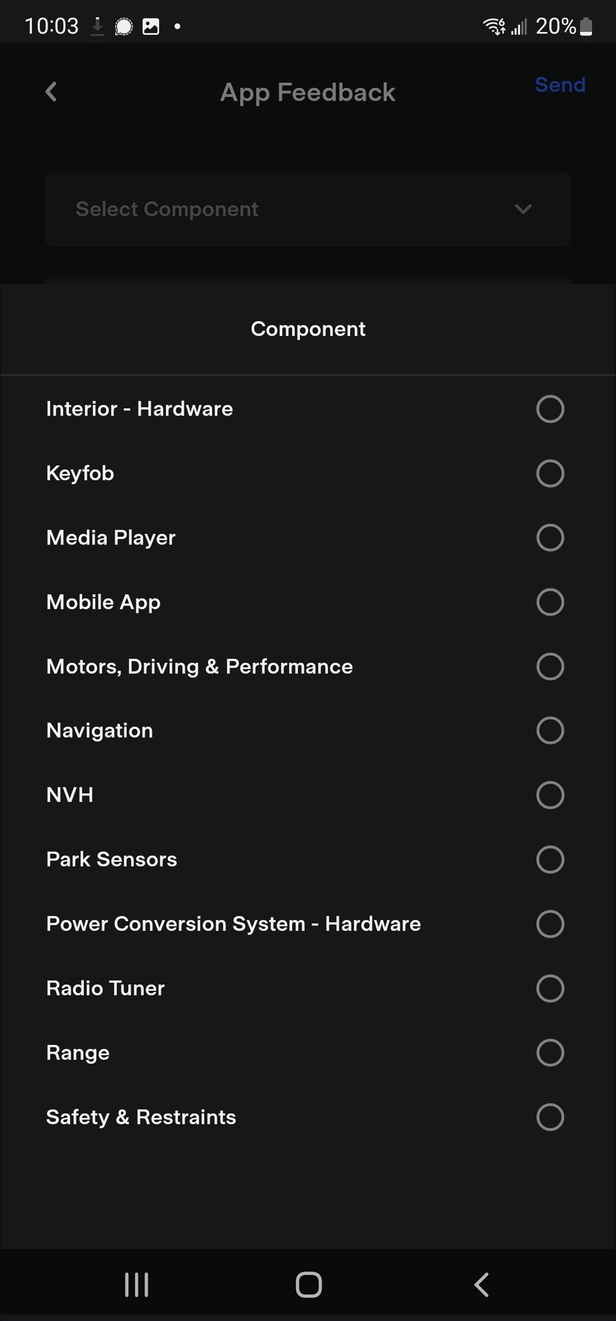This screenshot has width=616, height=1321.
Task: Choose Park Sensors list entry
Action: coord(112,859)
